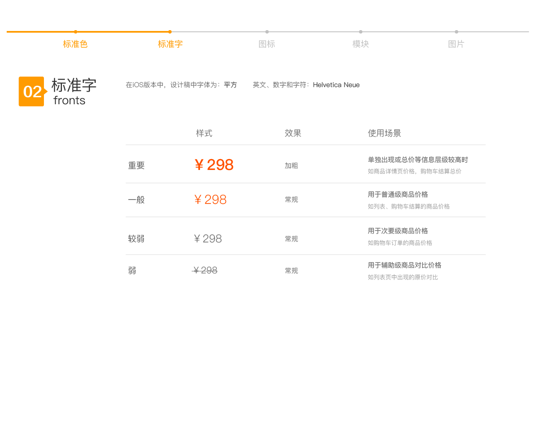Click 用于普通级商品价格 description

pyautogui.click(x=398, y=194)
